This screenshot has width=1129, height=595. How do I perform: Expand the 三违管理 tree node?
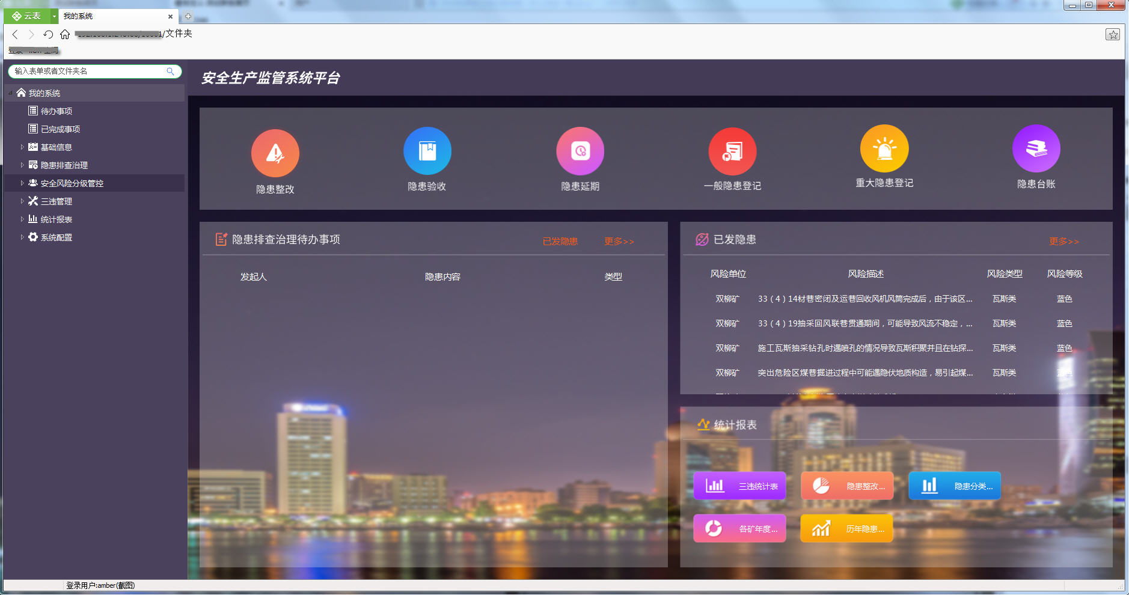22,201
